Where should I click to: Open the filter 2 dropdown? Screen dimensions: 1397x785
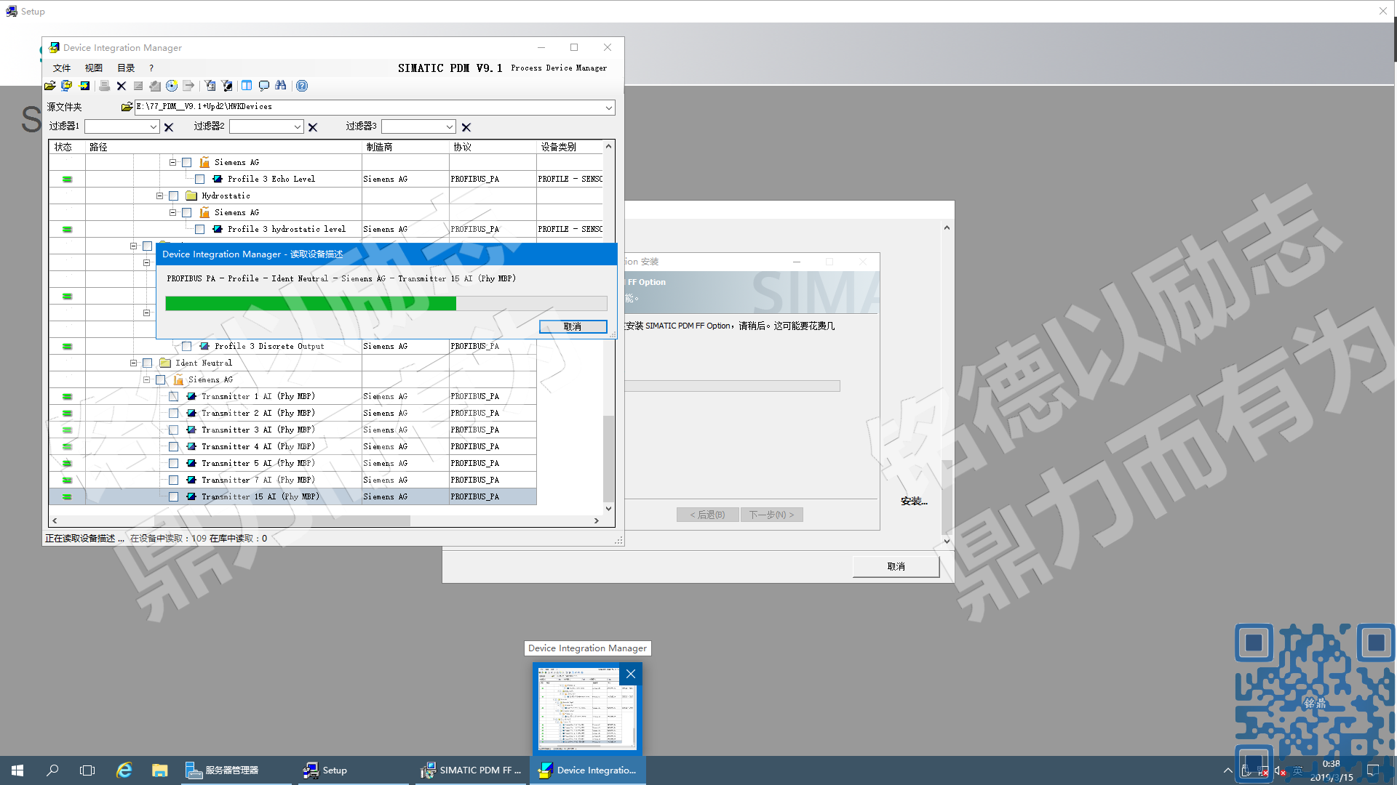[298, 127]
